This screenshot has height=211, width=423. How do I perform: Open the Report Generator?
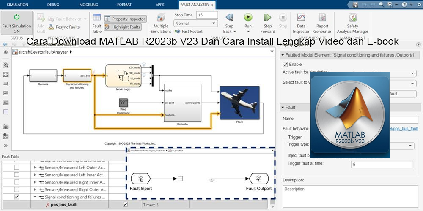(x=322, y=23)
